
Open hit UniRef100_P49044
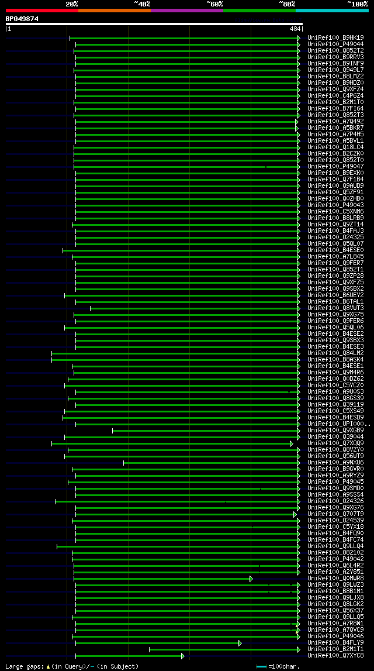click(335, 44)
